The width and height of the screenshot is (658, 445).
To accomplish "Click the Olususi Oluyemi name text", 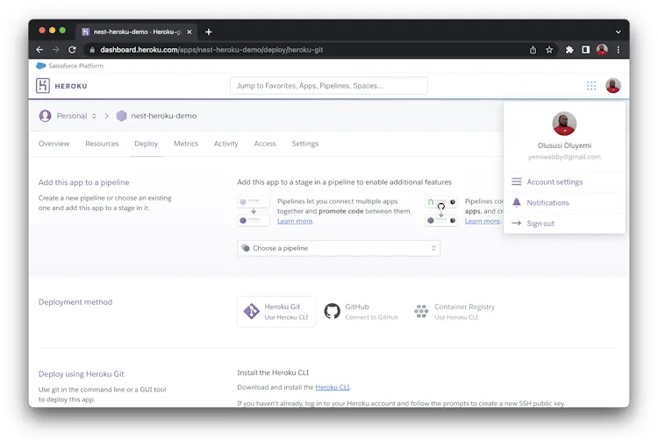I will click(x=564, y=145).
